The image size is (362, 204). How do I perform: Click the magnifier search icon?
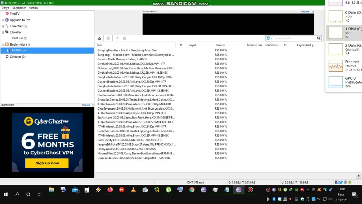click(319, 38)
